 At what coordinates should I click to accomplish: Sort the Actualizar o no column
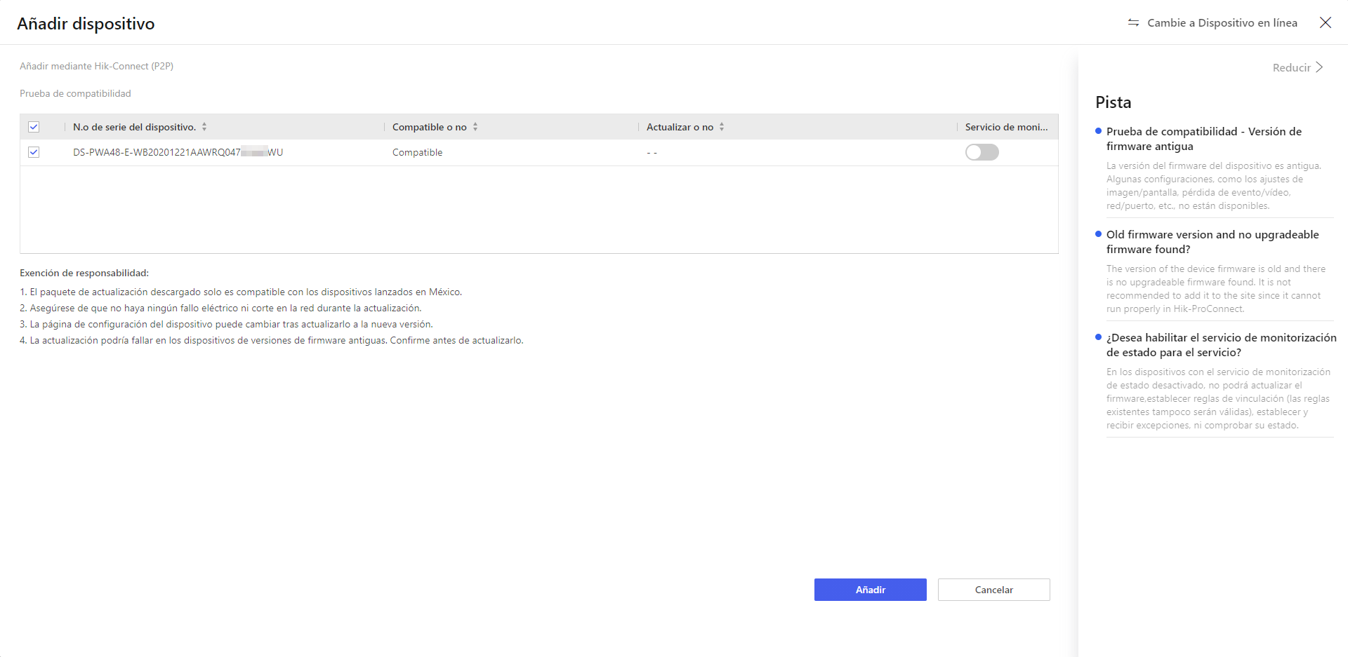pyautogui.click(x=722, y=127)
